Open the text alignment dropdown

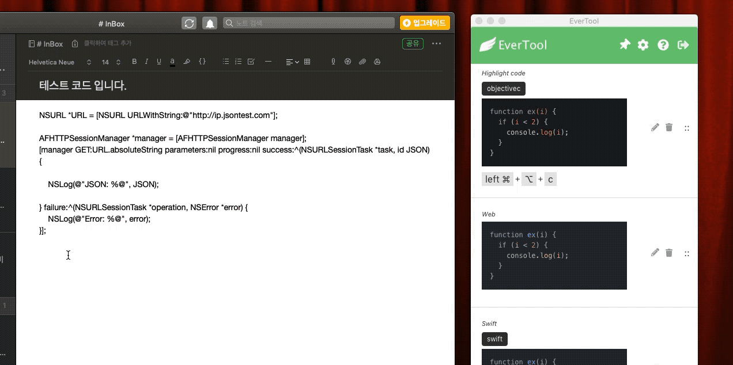click(292, 62)
